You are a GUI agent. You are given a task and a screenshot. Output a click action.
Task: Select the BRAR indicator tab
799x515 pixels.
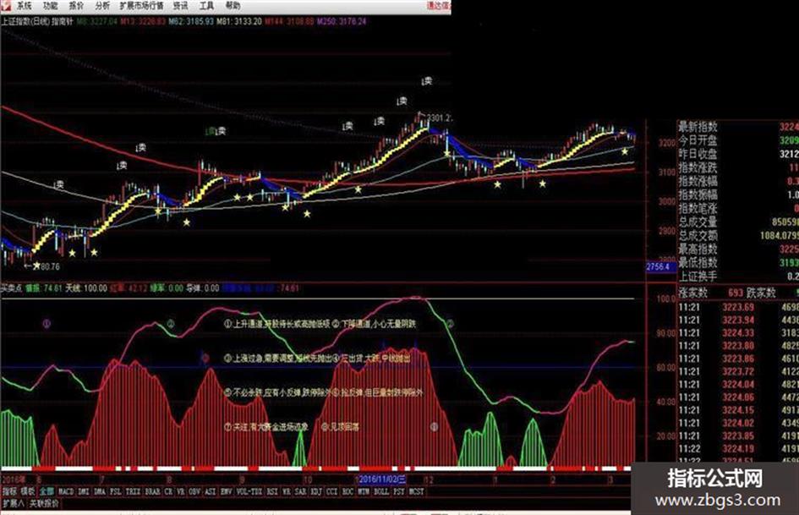pos(152,491)
